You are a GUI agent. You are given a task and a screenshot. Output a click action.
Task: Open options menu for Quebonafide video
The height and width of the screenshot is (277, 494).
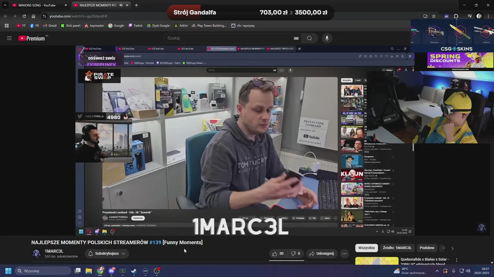point(457,260)
